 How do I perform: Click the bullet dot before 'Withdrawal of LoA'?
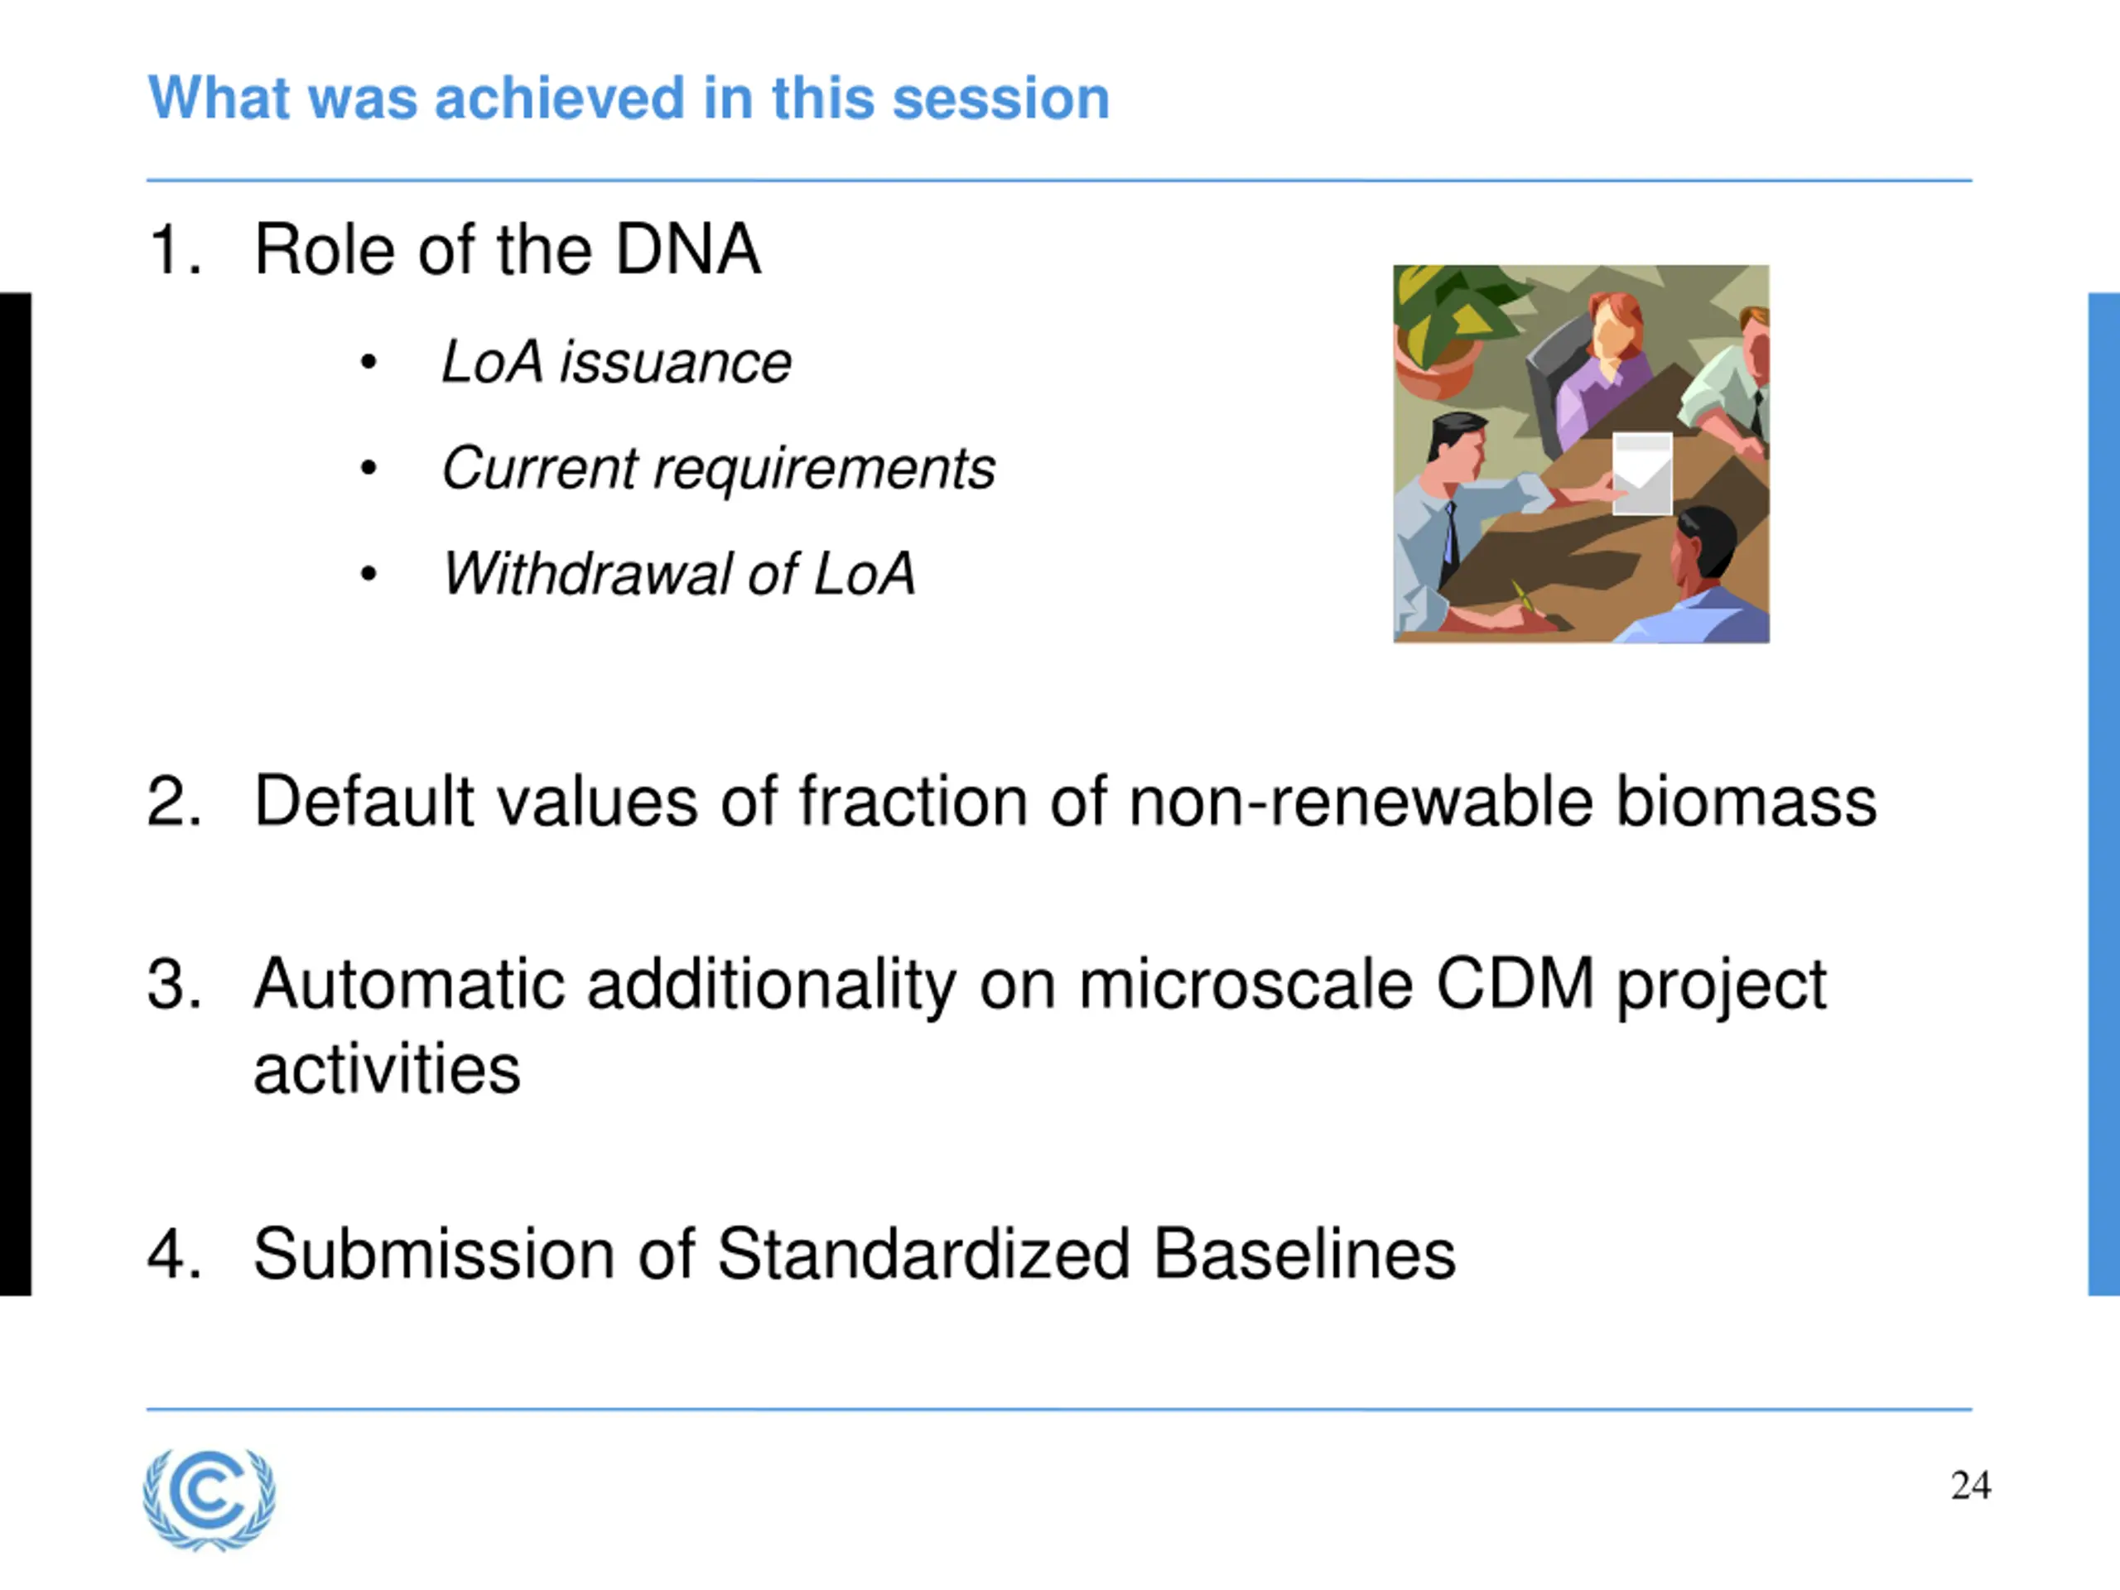click(x=368, y=574)
